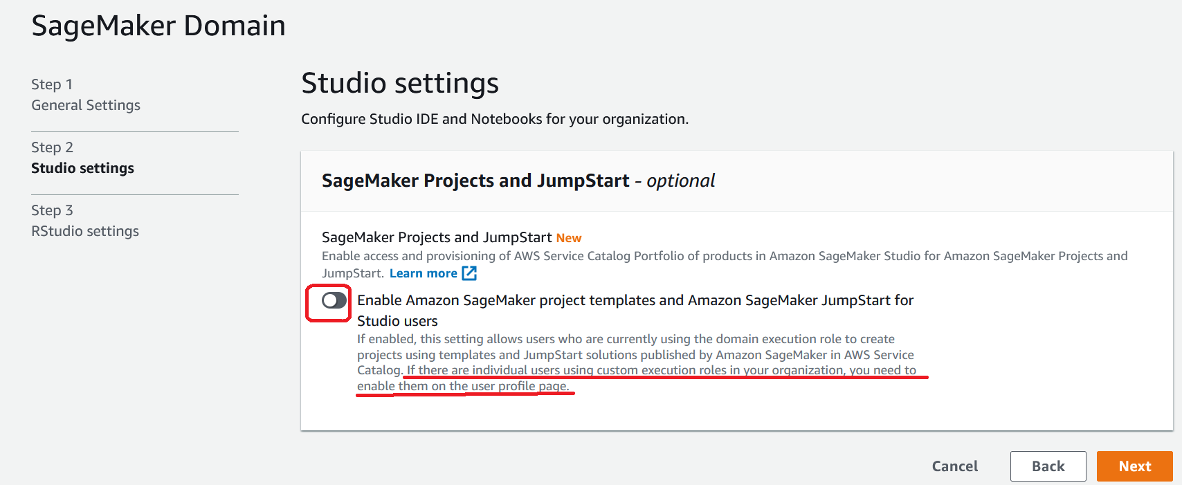
Task: Click the underlined custom execution roles sentence
Action: click(x=637, y=378)
